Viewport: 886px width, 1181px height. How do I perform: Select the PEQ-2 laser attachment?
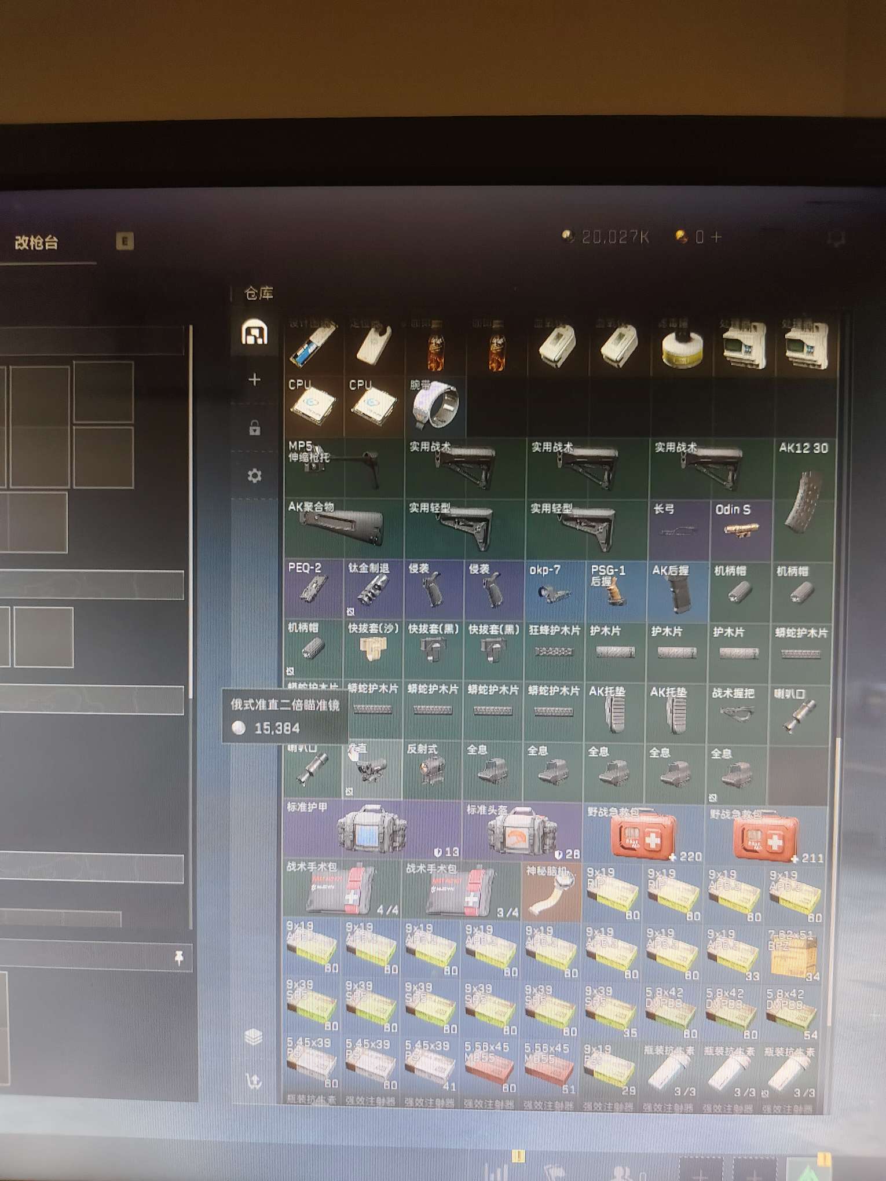[x=313, y=589]
